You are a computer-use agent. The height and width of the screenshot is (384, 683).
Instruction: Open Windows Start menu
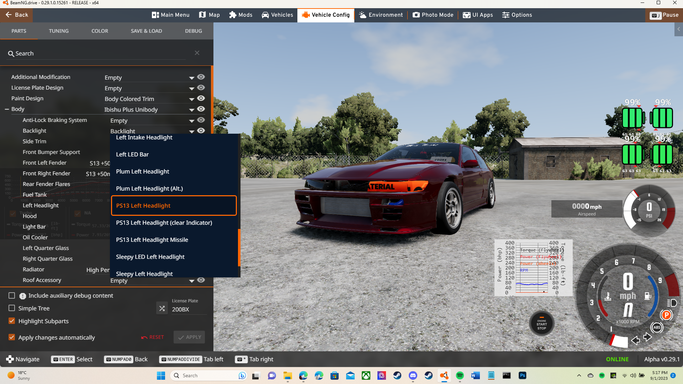tap(161, 375)
